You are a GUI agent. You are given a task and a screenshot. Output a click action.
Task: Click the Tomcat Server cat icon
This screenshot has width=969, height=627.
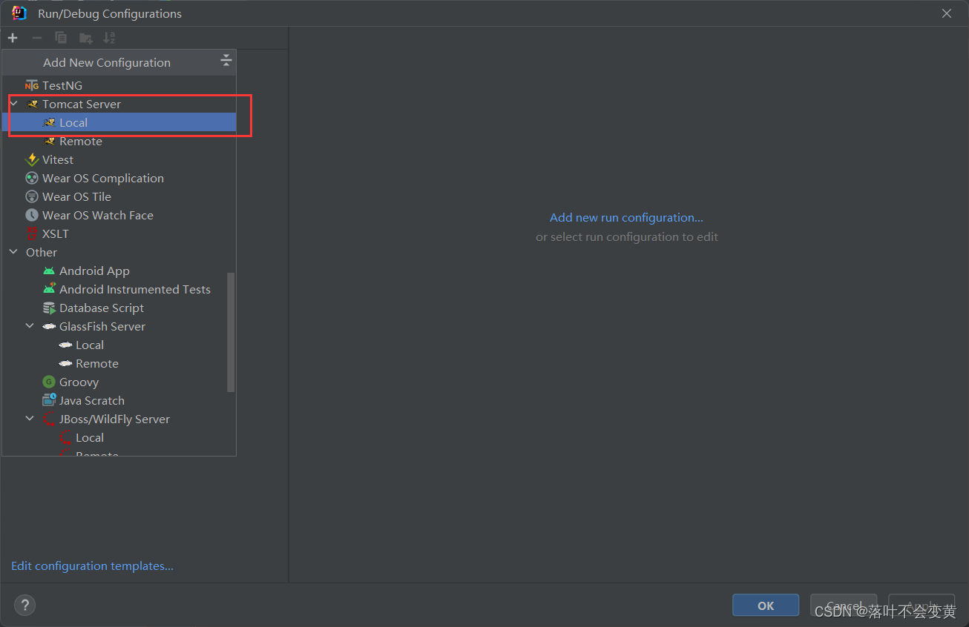point(32,104)
